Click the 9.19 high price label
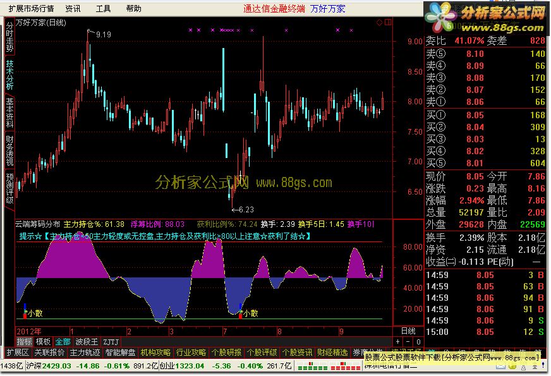The image size is (551, 376). click(x=104, y=34)
